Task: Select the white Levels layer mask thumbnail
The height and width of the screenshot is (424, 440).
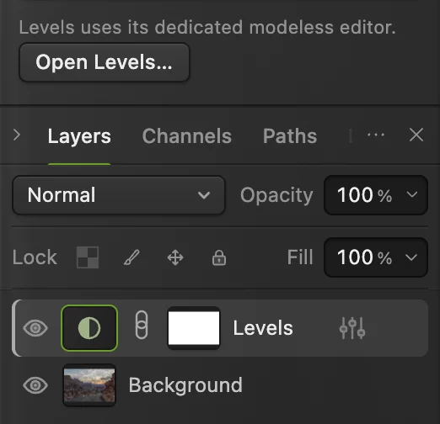Action: point(194,328)
